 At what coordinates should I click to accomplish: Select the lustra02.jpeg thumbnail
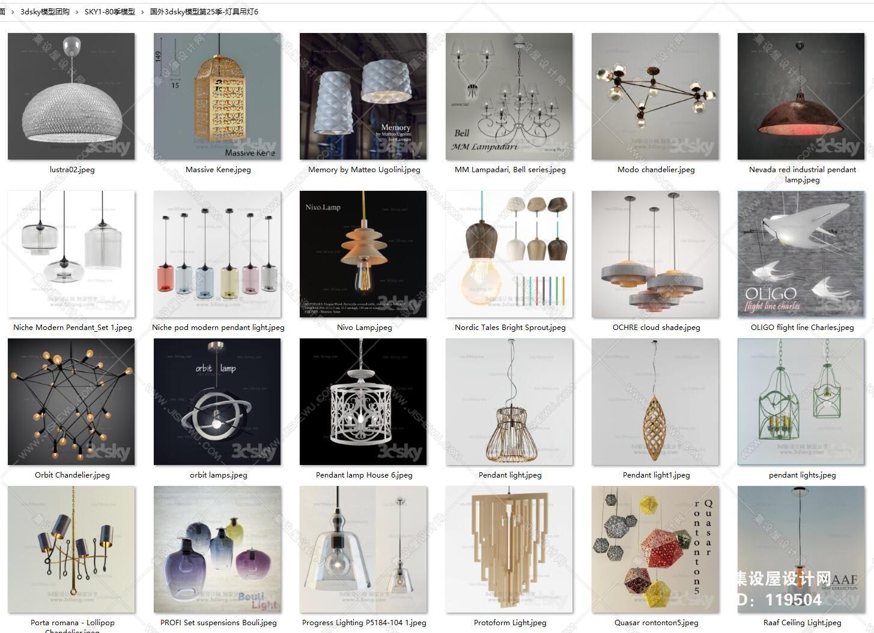click(71, 96)
